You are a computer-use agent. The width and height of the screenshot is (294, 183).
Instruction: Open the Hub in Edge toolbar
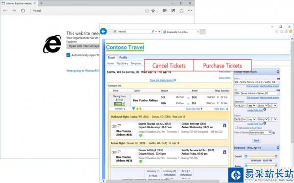point(165,11)
